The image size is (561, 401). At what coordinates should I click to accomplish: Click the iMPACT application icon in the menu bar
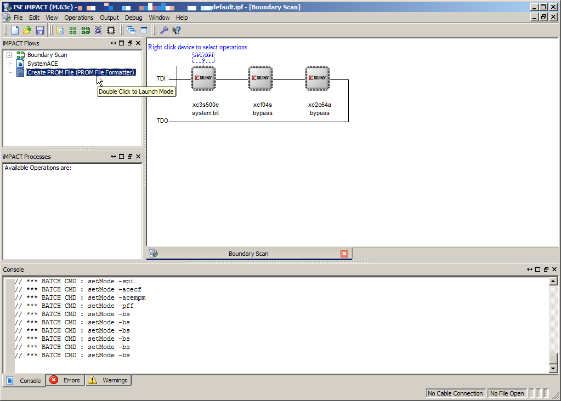[7, 18]
